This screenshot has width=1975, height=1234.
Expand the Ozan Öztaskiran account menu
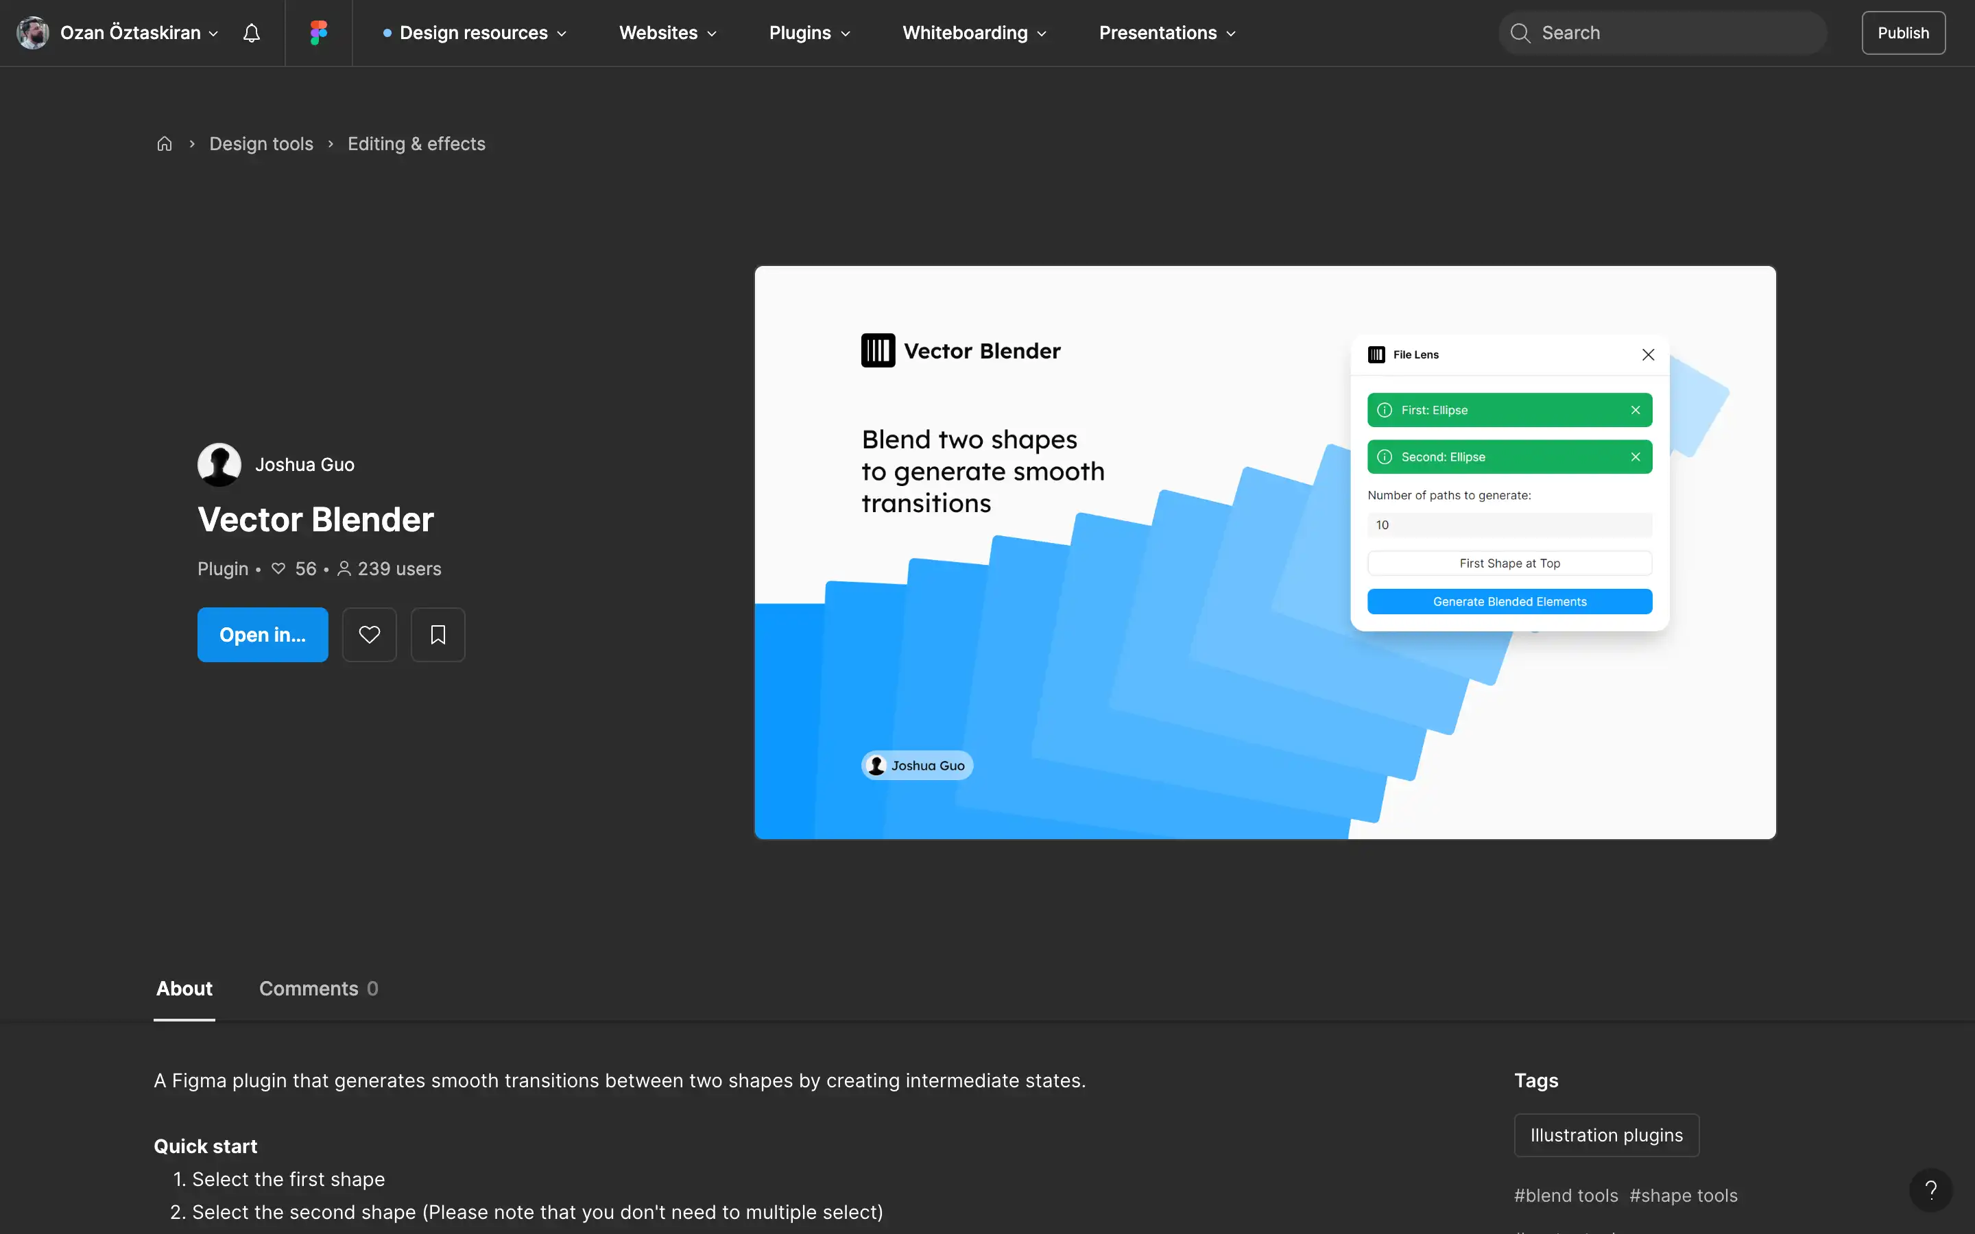(x=139, y=33)
